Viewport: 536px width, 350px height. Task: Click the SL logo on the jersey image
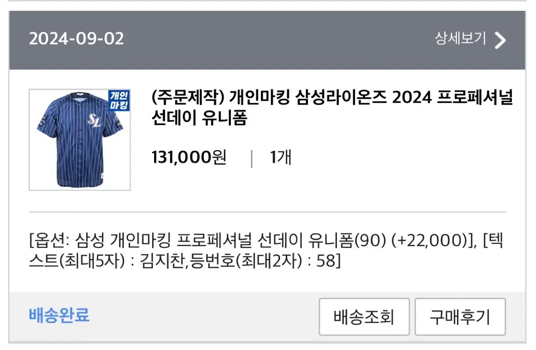coord(94,120)
